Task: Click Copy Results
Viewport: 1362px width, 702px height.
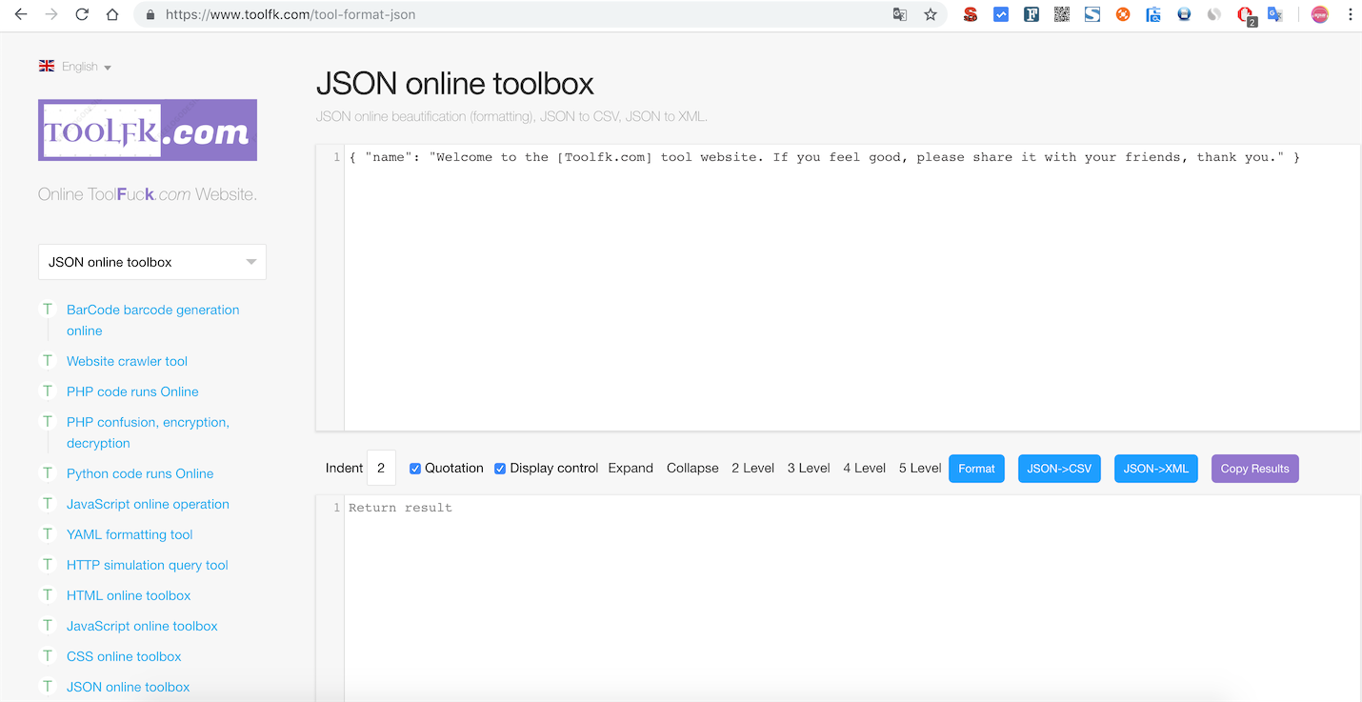Action: 1254,468
